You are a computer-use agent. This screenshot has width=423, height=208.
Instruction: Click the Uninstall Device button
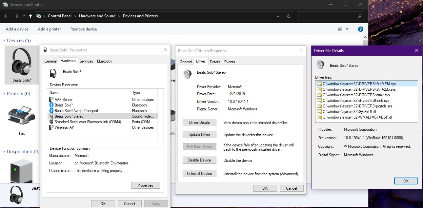pos(199,174)
